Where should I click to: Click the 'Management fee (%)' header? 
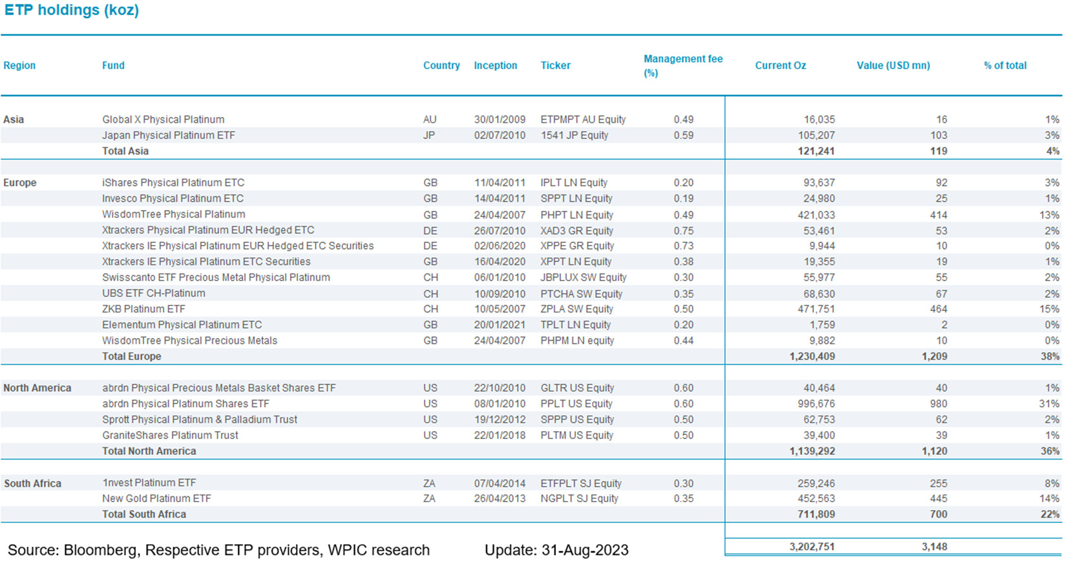coord(683,65)
